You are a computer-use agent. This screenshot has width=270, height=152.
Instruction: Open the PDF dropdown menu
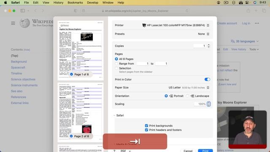coord(126,151)
